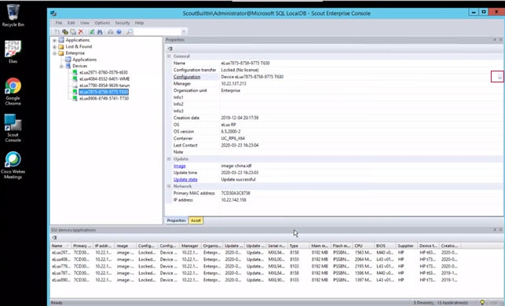
Task: Click the ellipsis button in Configuration row
Action: tap(500, 77)
